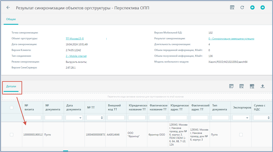Screen dimensions: 273x152
Task: Open link Синхронизация завершена успешно
Action: [231, 38]
